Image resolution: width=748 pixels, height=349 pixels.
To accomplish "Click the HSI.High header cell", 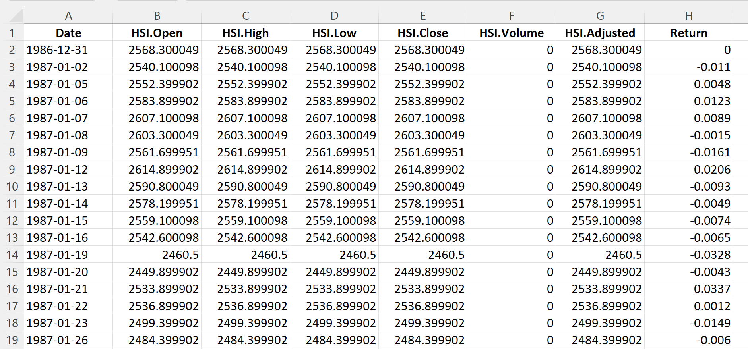I will [x=246, y=33].
